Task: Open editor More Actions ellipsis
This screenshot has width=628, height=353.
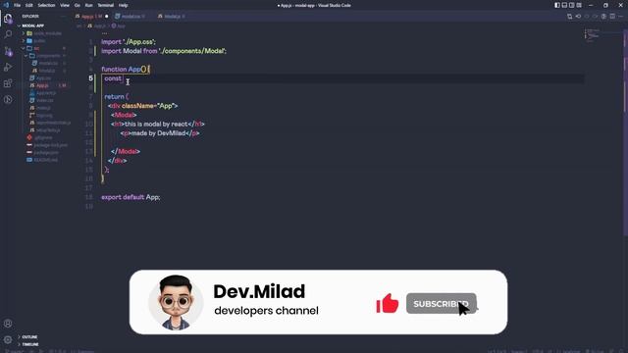Action: [621, 17]
